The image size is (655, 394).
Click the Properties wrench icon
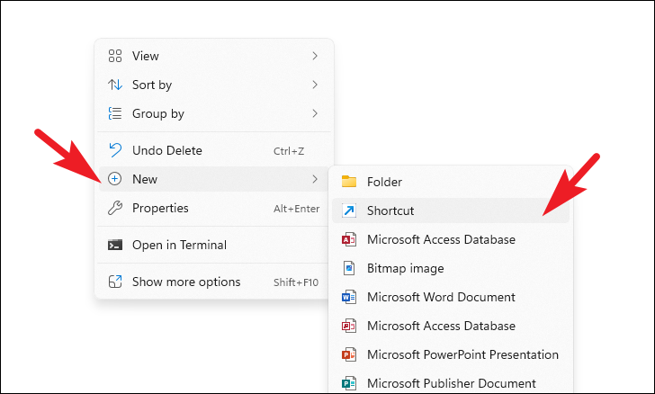click(x=114, y=208)
